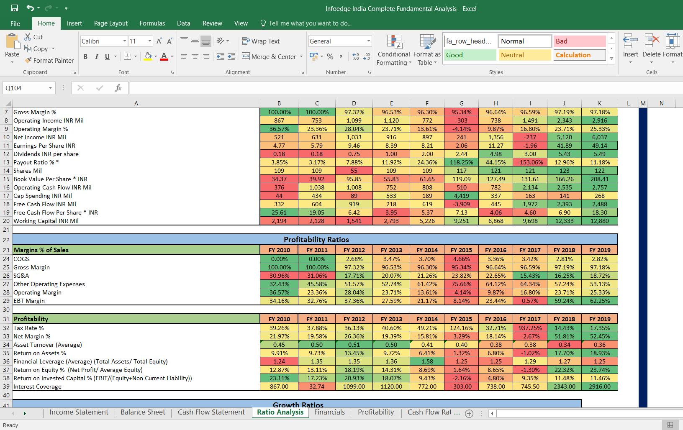
Task: Increase the number of decimal places
Action: coord(356,56)
